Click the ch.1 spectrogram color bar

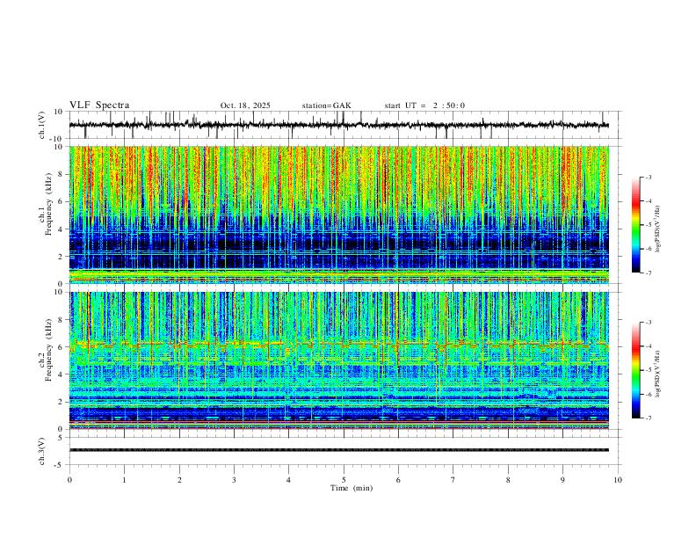click(635, 225)
